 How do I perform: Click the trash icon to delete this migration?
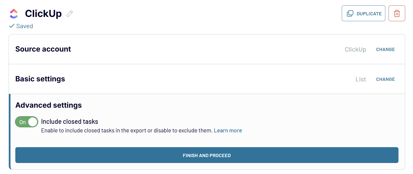tap(397, 13)
